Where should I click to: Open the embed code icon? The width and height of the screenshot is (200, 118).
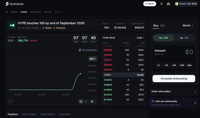click(10, 102)
